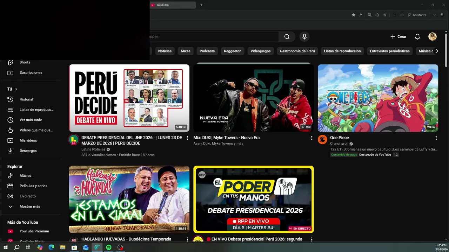The height and width of the screenshot is (252, 449).
Task: Click the search magnifier button
Action: [287, 37]
